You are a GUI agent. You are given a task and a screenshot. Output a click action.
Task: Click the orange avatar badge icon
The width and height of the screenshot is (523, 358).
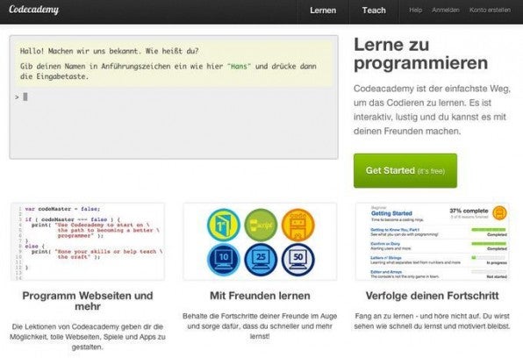(x=499, y=213)
